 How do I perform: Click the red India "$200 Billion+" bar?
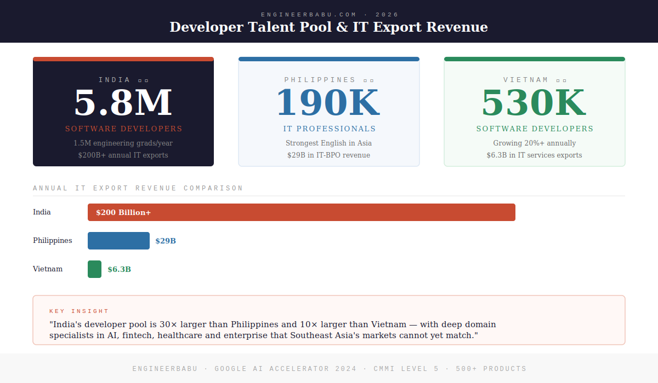pyautogui.click(x=302, y=212)
